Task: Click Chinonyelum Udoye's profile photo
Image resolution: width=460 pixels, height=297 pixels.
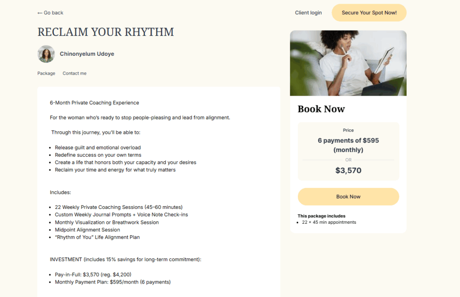Action: [x=46, y=54]
